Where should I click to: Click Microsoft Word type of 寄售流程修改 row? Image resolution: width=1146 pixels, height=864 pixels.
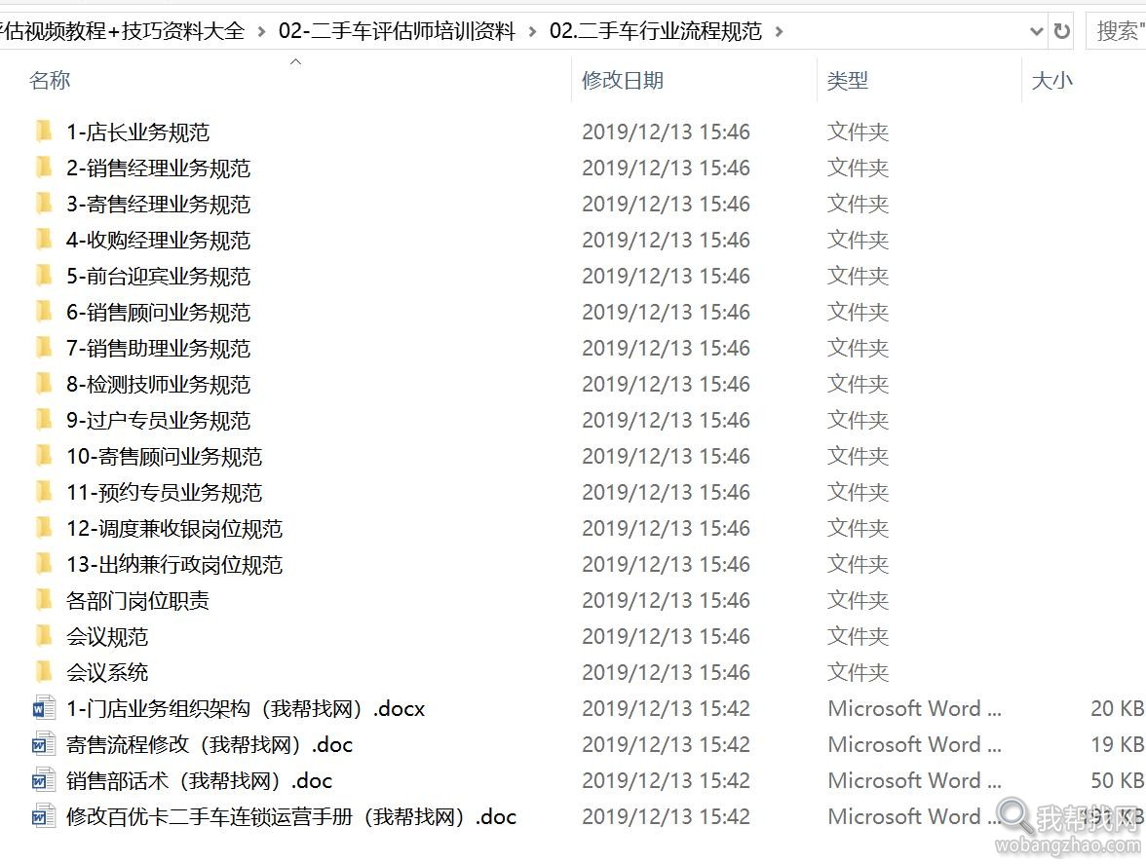tap(914, 744)
